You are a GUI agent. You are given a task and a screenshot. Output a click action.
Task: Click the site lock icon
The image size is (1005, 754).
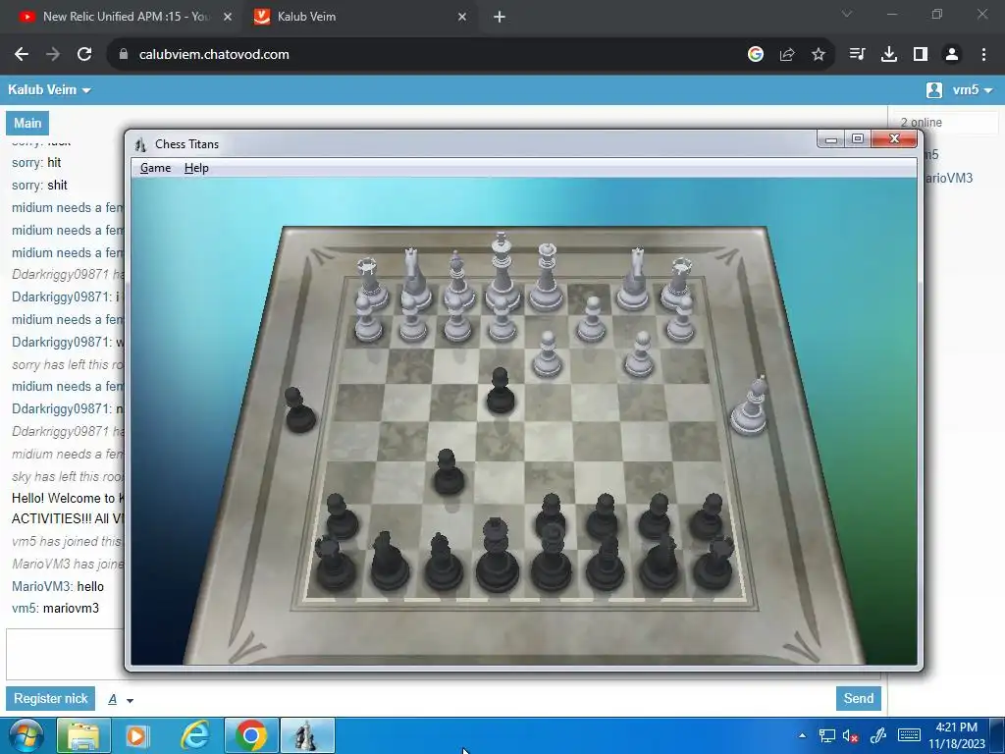[x=124, y=55]
